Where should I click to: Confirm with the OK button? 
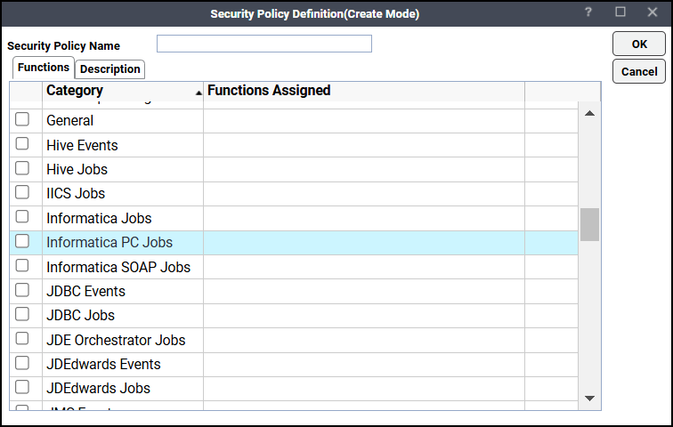(x=639, y=44)
